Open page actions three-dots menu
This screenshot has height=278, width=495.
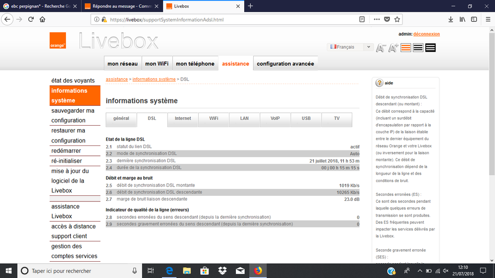point(377,20)
